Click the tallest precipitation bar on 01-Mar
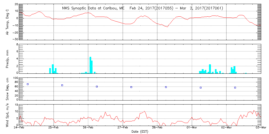Image resolution: width=269 pixels, height=134 pixels. 210,69
